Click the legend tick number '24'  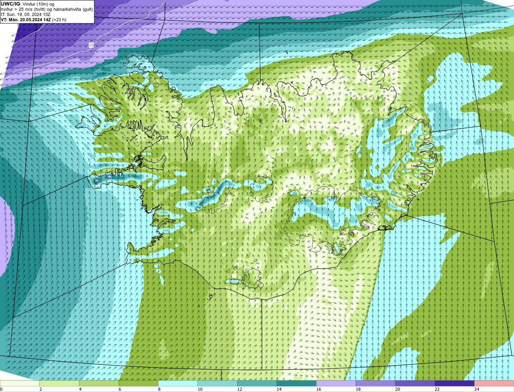point(476,389)
